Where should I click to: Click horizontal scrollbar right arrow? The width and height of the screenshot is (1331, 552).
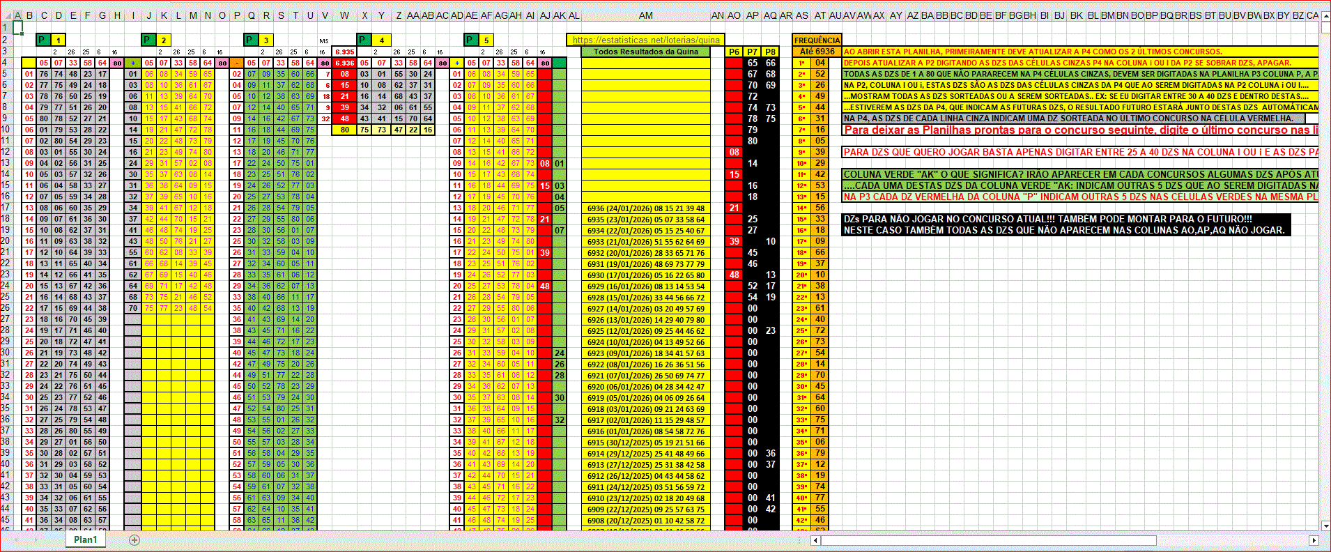coord(1314,540)
